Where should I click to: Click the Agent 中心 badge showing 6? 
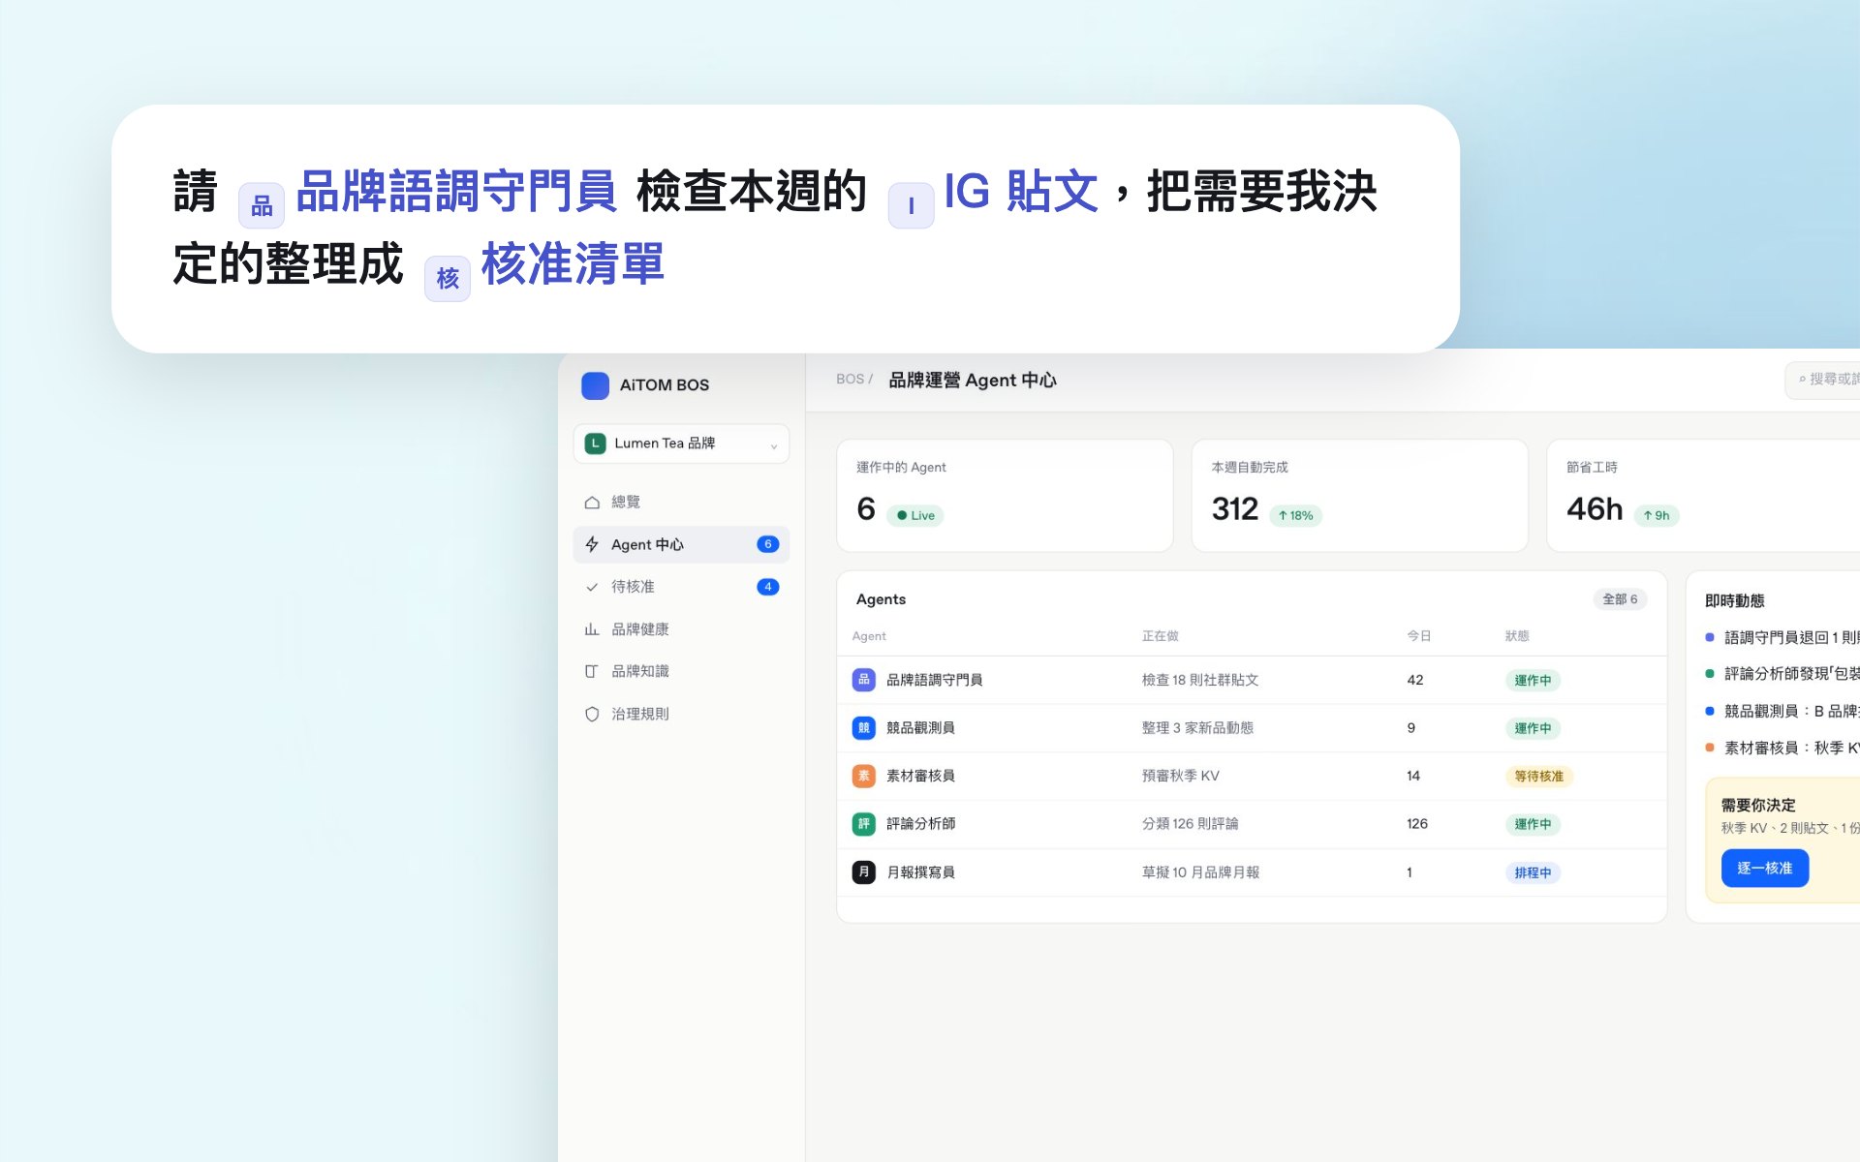[767, 544]
